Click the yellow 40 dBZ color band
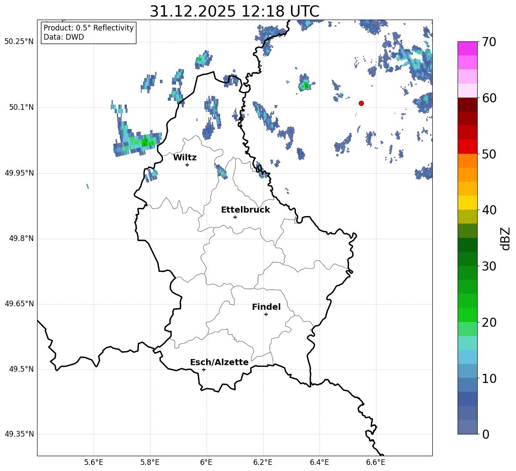The width and height of the screenshot is (516, 471). [467, 203]
